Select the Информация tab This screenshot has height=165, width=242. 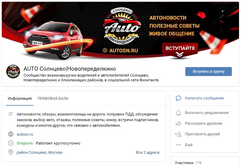point(19,98)
